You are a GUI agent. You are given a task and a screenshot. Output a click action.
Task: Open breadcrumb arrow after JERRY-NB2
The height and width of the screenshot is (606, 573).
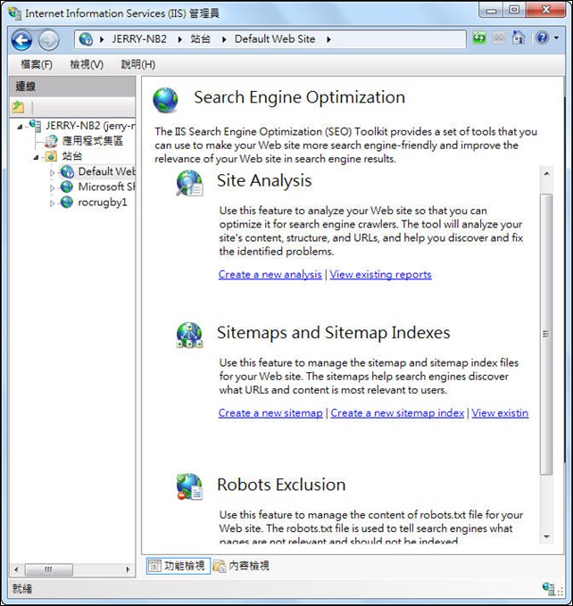click(x=180, y=39)
